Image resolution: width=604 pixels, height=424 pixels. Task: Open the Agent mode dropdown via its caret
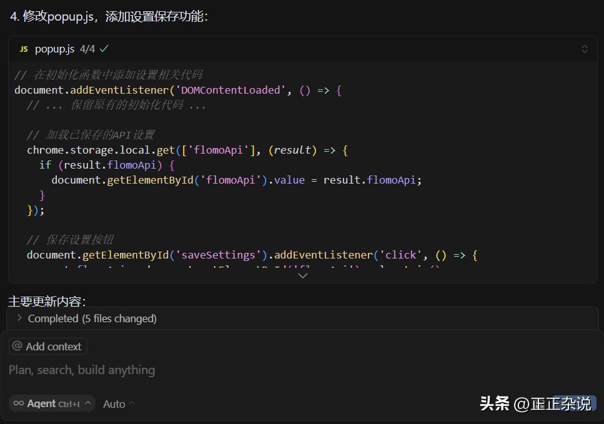[x=89, y=403]
